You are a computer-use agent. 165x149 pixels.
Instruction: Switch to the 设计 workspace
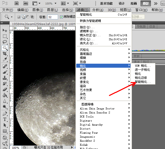tap(122, 4)
